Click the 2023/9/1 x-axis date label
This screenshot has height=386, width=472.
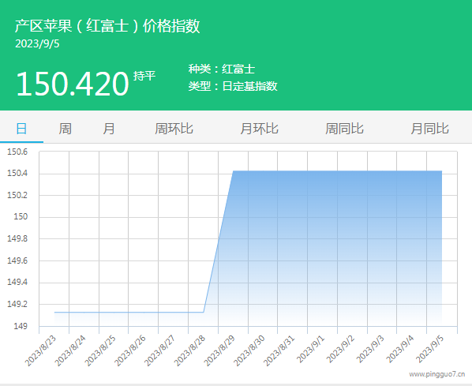coord(311,349)
